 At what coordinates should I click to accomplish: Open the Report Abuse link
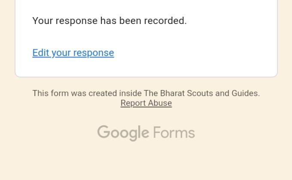pyautogui.click(x=146, y=103)
